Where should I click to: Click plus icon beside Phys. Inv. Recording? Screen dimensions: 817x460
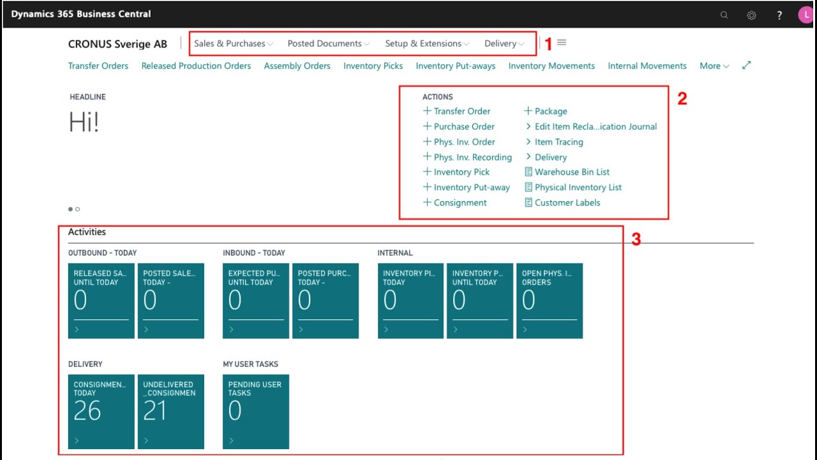428,157
